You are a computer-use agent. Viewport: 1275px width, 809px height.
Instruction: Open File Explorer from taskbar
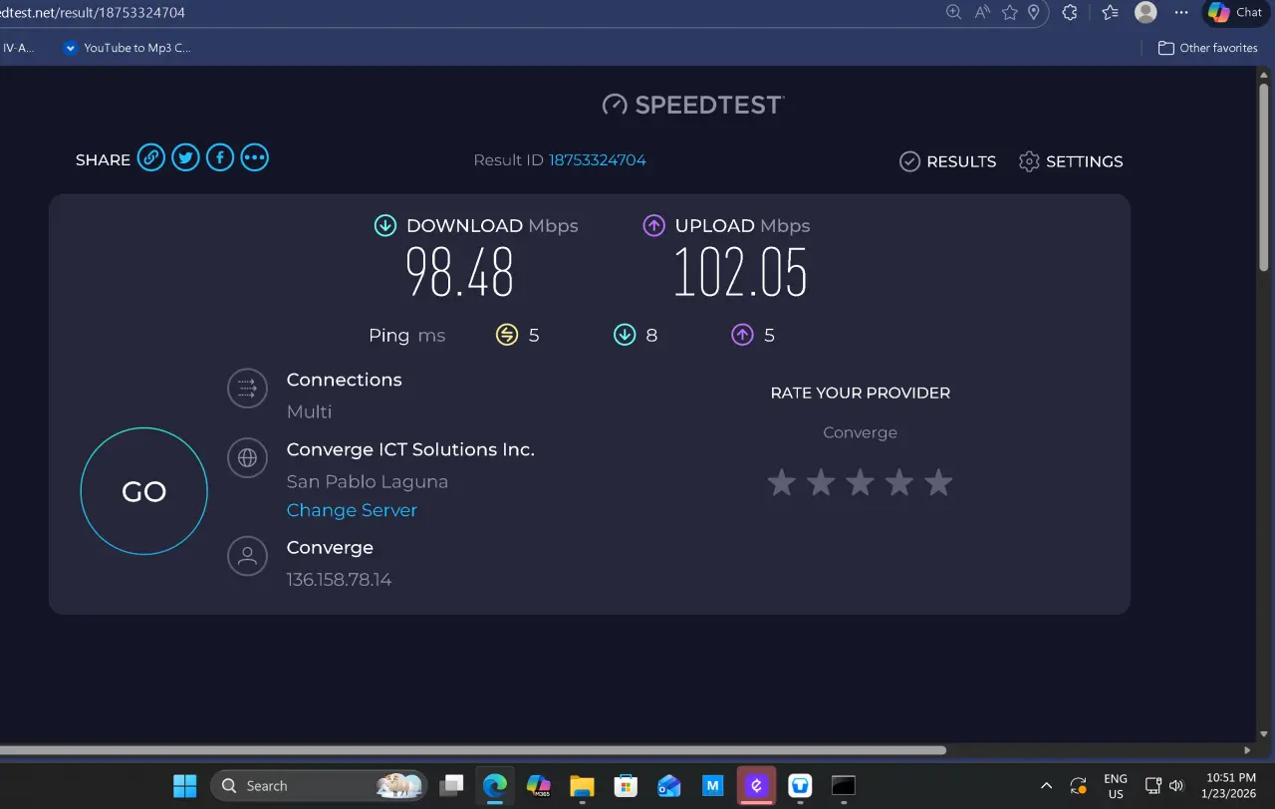(x=582, y=786)
